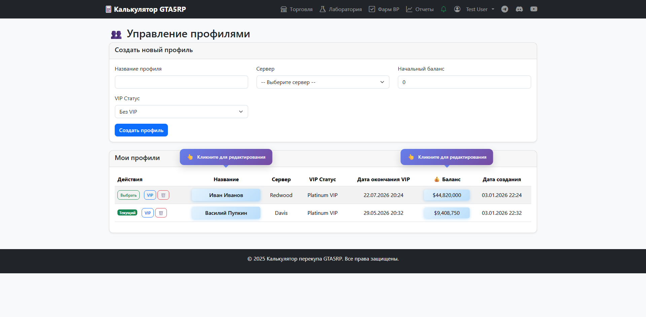The image size is (646, 317).
Task: Click the flask icon beside Лаборатория
Action: click(323, 9)
